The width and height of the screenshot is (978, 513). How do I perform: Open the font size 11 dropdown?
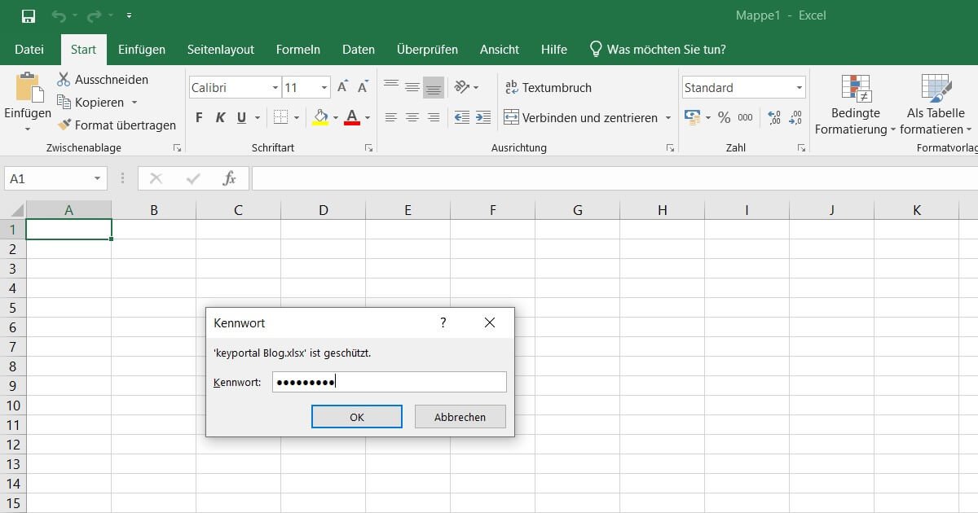[324, 88]
